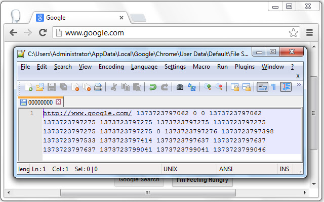Reload the page in Chrome
The width and height of the screenshot is (324, 202).
(43, 32)
